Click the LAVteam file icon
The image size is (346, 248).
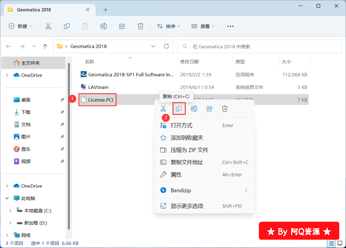[x=83, y=87]
